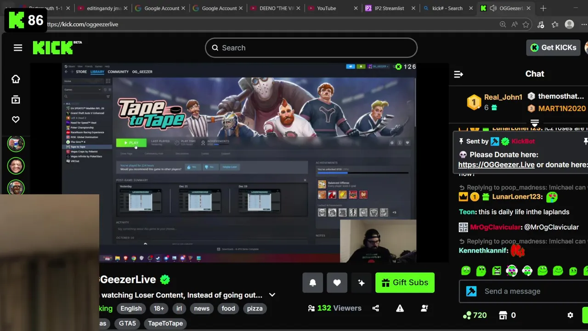The width and height of the screenshot is (588, 331).
Task: Switch to the IP2 Streamlist tab
Action: (x=389, y=8)
